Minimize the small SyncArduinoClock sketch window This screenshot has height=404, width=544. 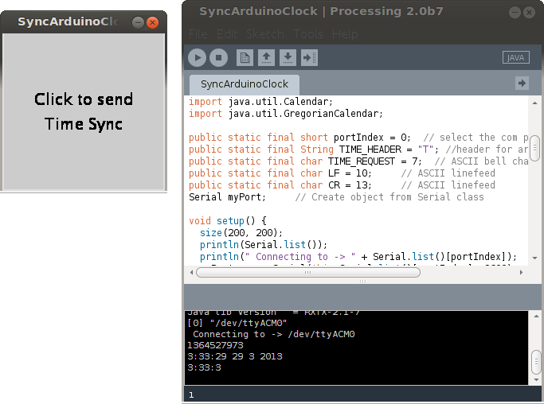tap(138, 23)
